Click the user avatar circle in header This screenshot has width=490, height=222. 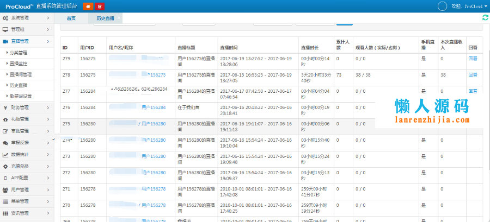[443, 6]
